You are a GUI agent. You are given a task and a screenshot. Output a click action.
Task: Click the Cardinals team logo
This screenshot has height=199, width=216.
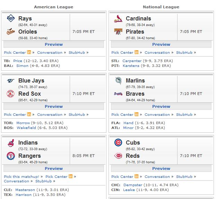coord(118,19)
